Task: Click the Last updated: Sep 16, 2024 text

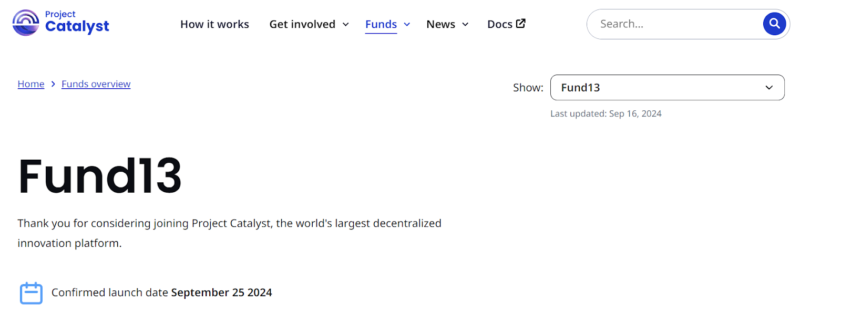Action: 606,113
